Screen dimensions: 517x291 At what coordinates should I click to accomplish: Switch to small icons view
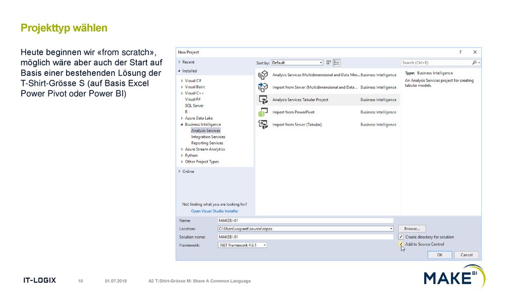(328, 63)
